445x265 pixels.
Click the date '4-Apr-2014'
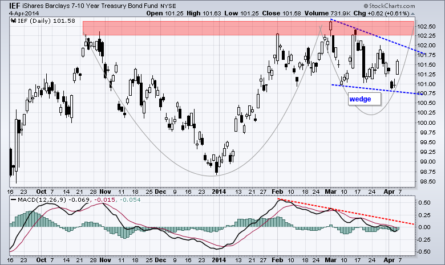(24, 13)
